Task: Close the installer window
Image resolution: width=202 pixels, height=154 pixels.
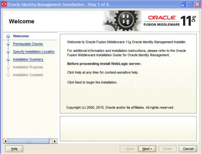Action: point(197,5)
